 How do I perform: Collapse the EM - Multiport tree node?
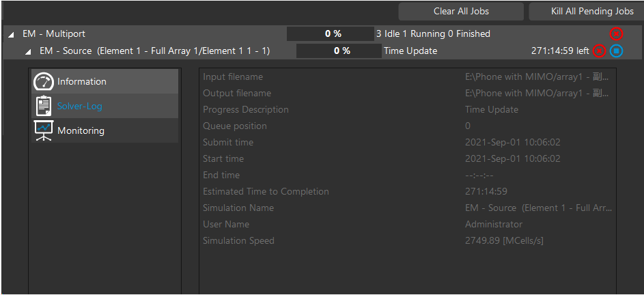coord(12,34)
